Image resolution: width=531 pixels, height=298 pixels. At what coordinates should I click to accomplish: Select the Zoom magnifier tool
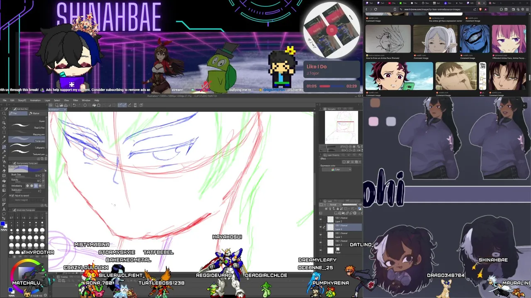point(4,113)
